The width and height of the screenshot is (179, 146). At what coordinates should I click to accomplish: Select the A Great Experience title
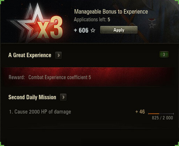[x=30, y=55]
